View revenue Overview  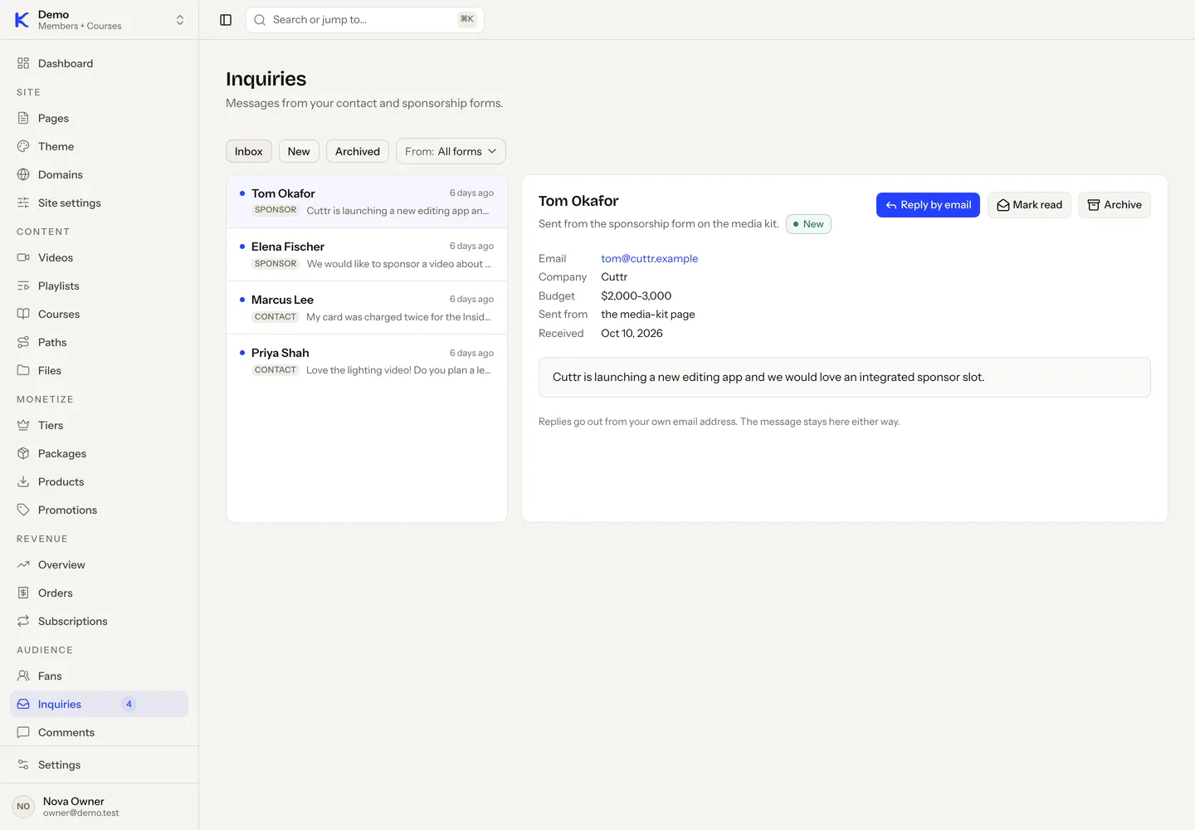coord(99,564)
